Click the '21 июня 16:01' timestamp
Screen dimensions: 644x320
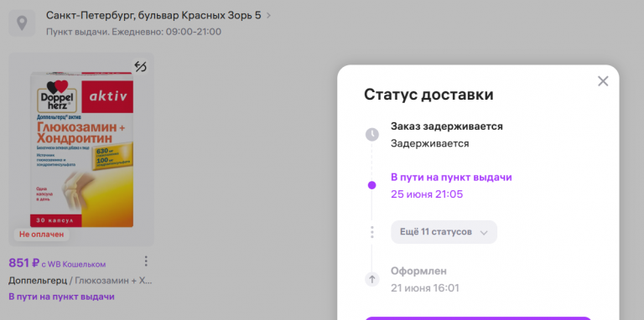pos(424,288)
